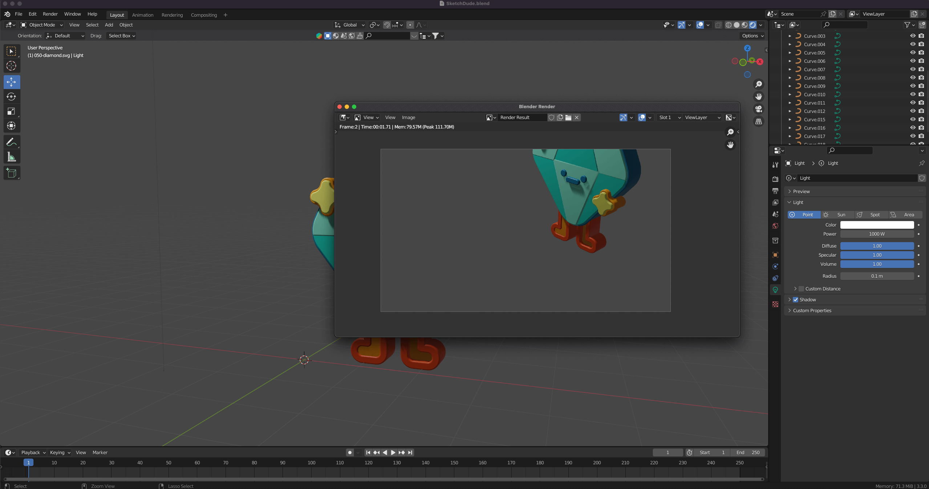
Task: Switch to the Animation workspace tab
Action: pyautogui.click(x=143, y=15)
